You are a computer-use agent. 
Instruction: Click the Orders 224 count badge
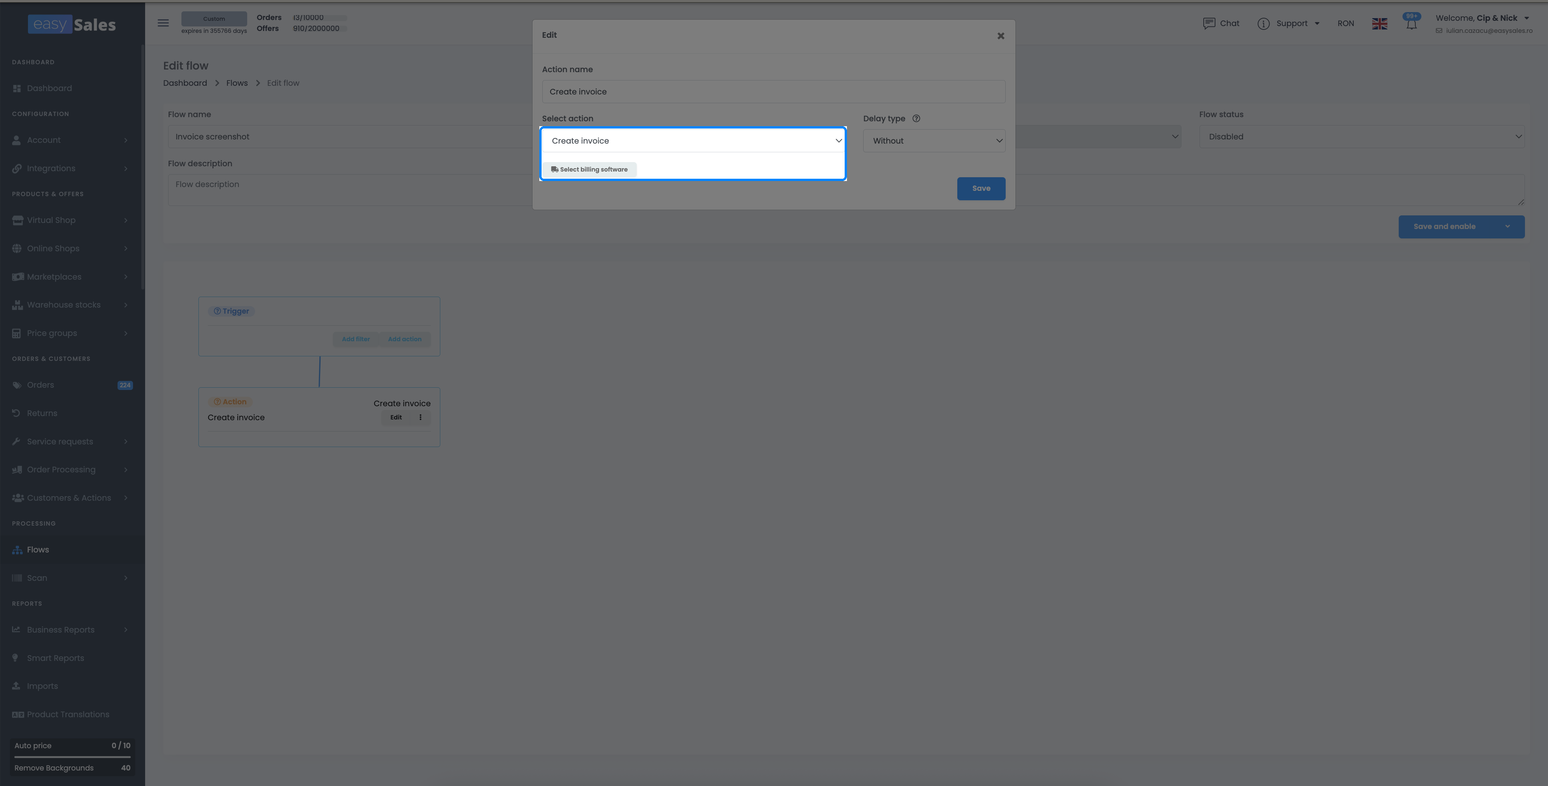coord(125,385)
